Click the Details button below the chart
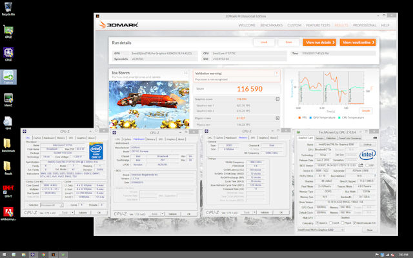Viewport: 413px width, 258px height. pyautogui.click(x=366, y=110)
